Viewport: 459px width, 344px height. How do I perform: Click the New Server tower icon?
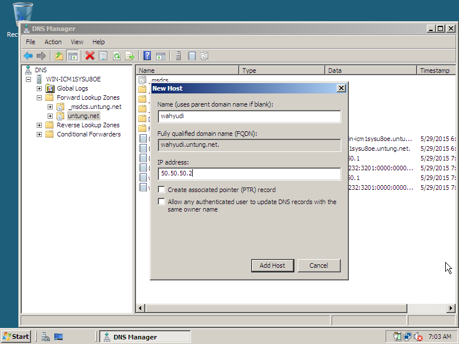tap(178, 56)
